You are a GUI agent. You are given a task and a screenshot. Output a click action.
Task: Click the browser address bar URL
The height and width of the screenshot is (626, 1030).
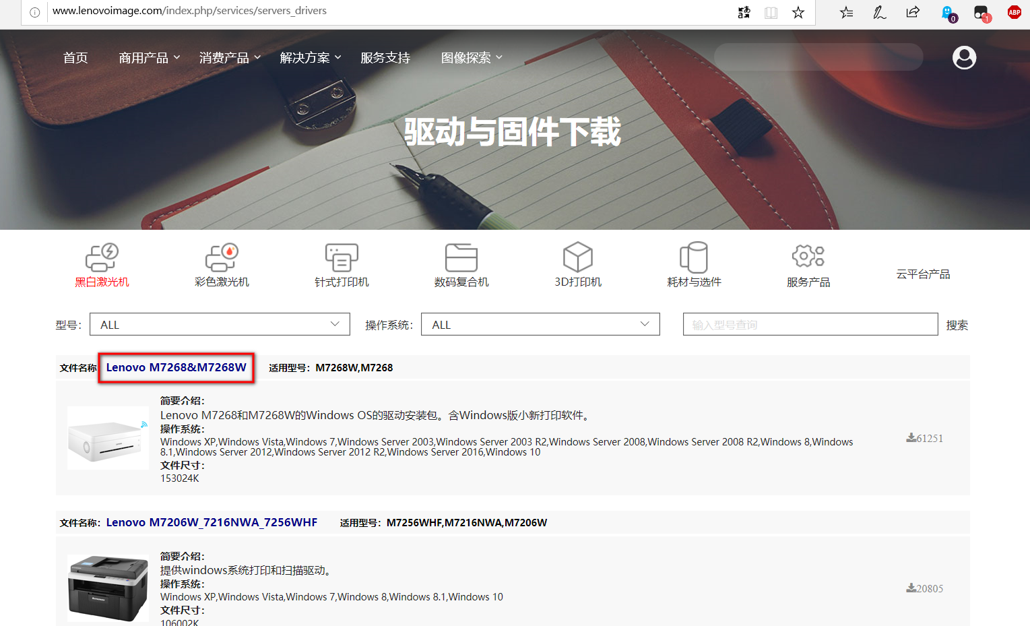189,11
